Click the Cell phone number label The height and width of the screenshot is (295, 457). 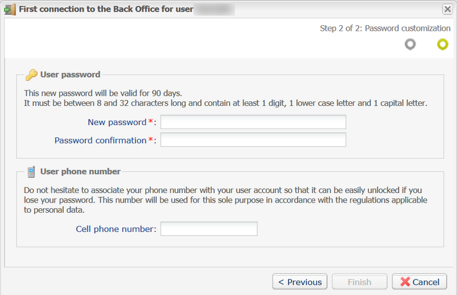point(116,229)
